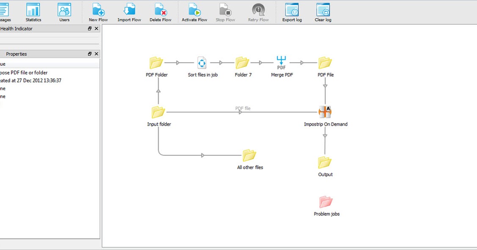This screenshot has width=477, height=250.
Task: Undock the Properties panel
Action: click(x=89, y=54)
